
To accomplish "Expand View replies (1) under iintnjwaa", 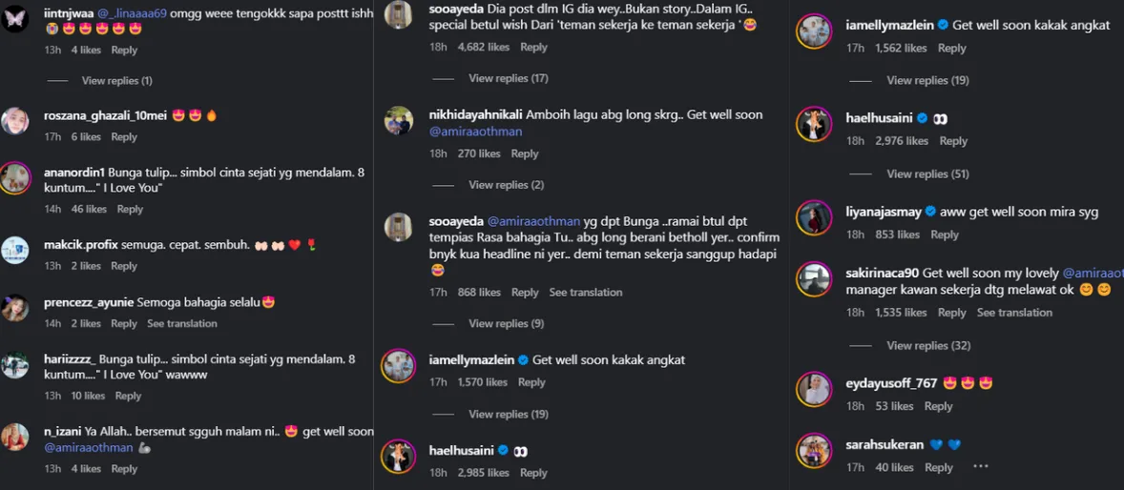I will tap(116, 81).
